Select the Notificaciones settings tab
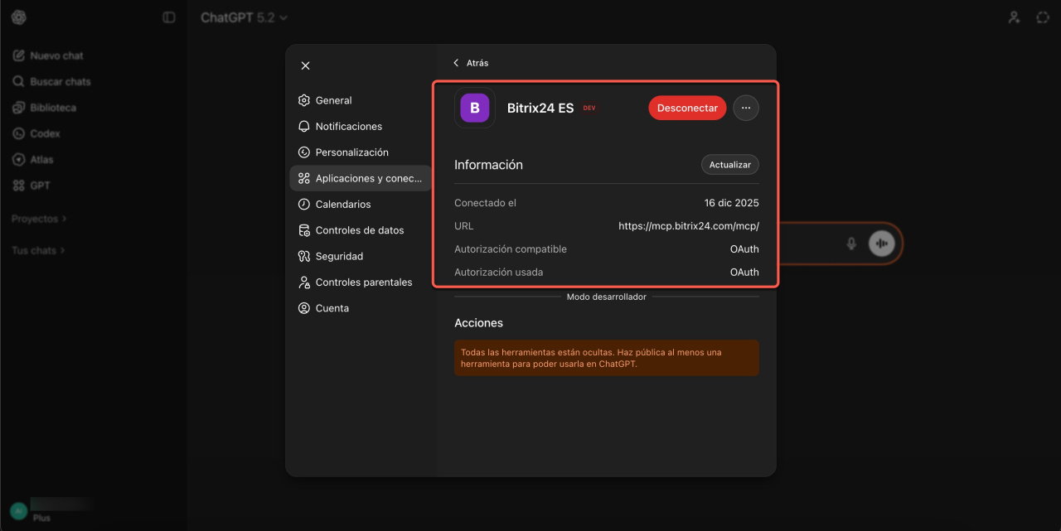The width and height of the screenshot is (1061, 531). click(x=348, y=127)
